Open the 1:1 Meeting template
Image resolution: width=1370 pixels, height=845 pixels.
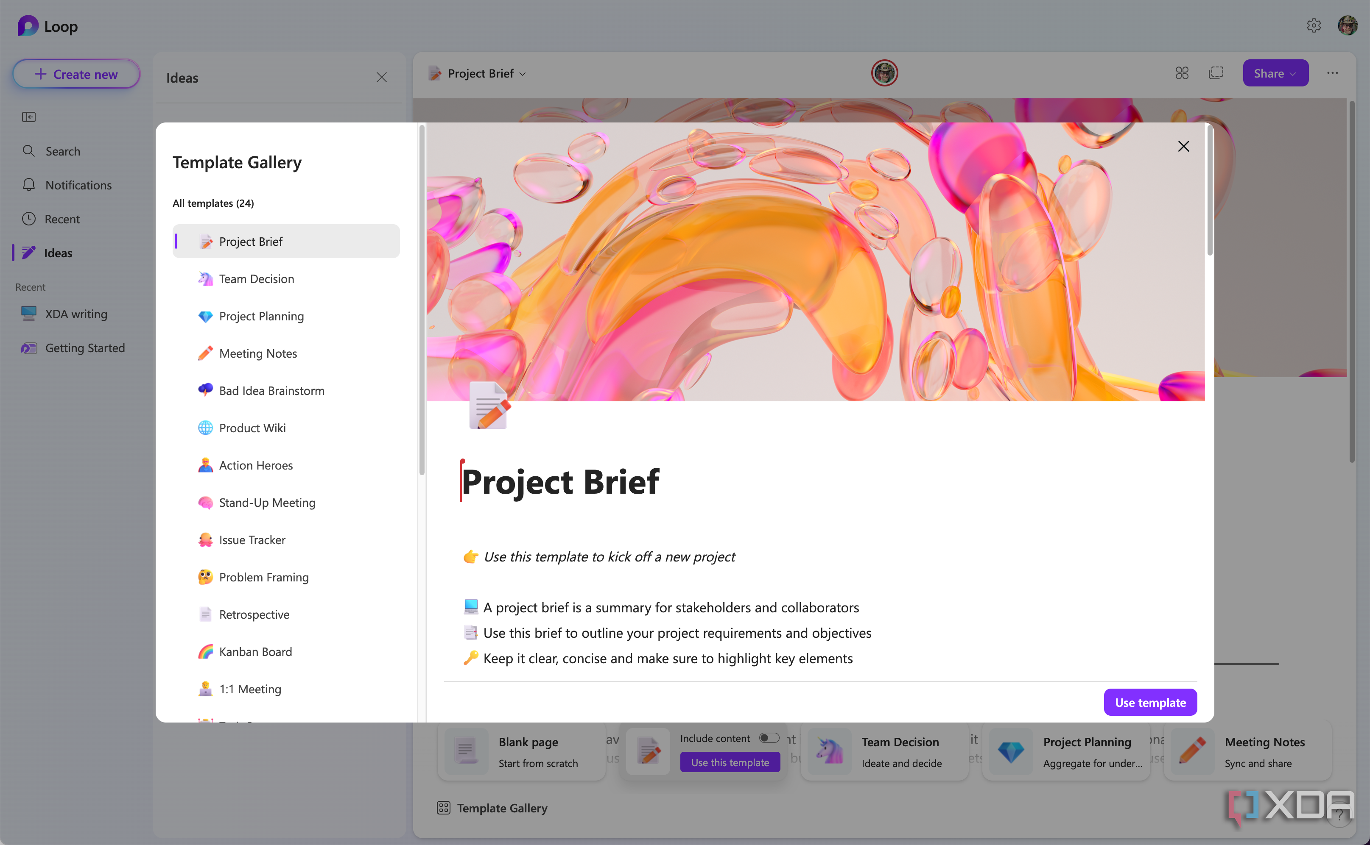tap(286, 689)
